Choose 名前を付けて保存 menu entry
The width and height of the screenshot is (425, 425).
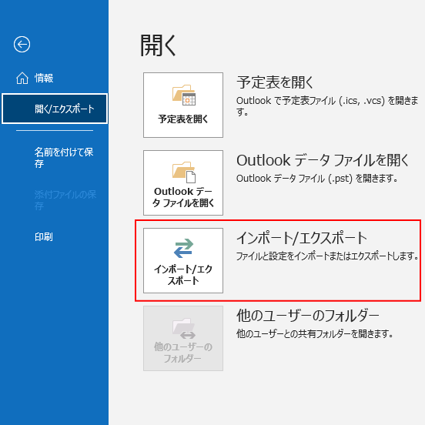[64, 158]
